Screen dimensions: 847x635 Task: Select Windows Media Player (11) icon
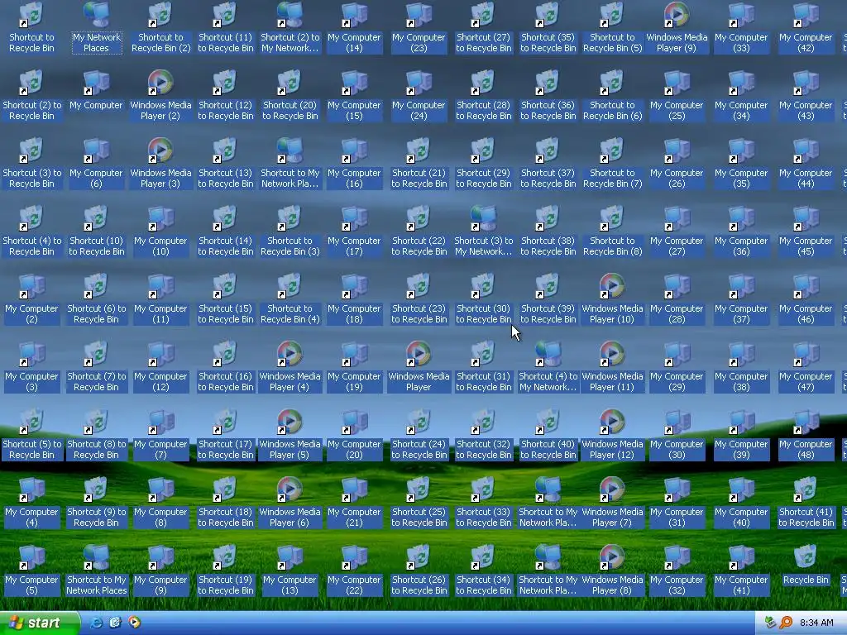click(612, 366)
